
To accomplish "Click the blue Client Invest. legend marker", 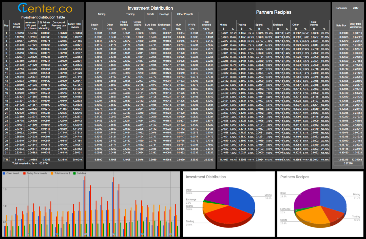I will tap(4, 173).
